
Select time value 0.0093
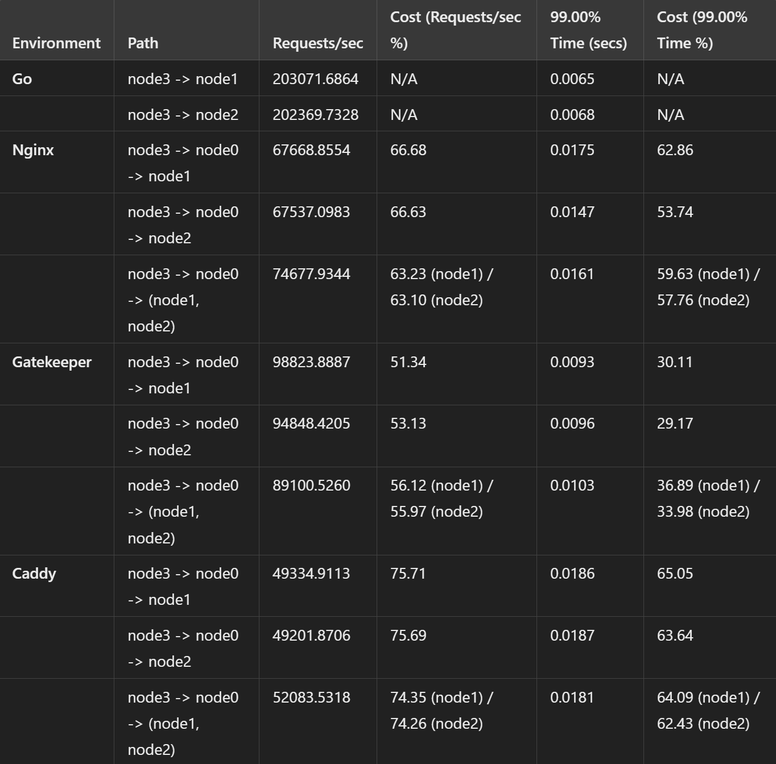[572, 362]
